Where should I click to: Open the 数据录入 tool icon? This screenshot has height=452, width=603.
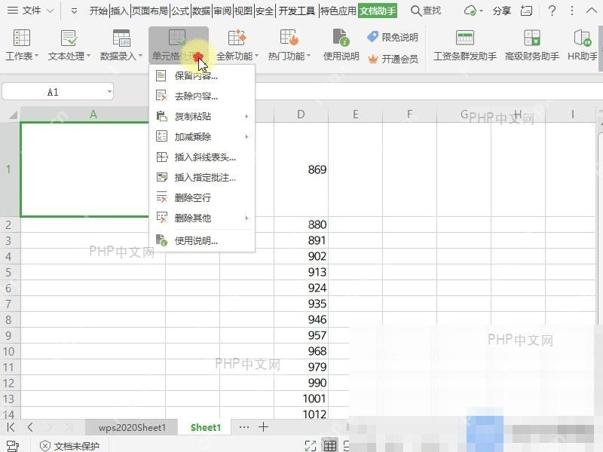121,38
